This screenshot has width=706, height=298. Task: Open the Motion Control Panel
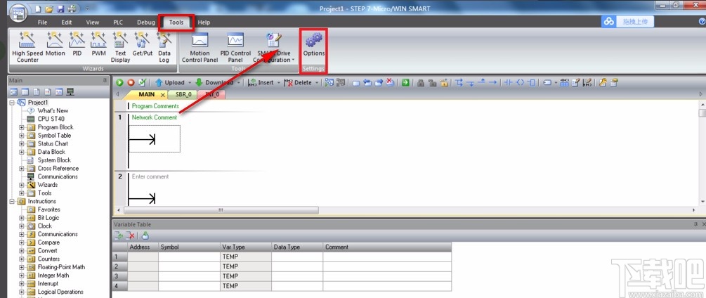point(200,47)
